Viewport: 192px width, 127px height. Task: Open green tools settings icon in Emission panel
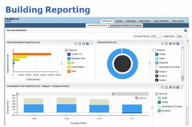point(170,43)
